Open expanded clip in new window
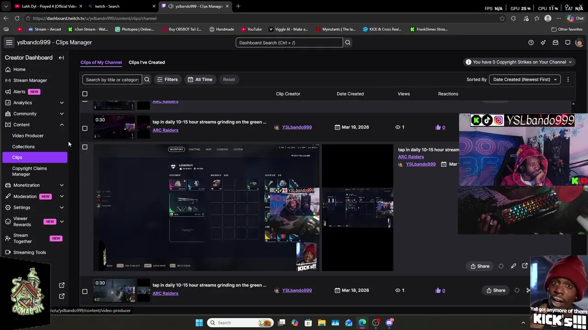The height and width of the screenshot is (330, 588). click(x=525, y=266)
